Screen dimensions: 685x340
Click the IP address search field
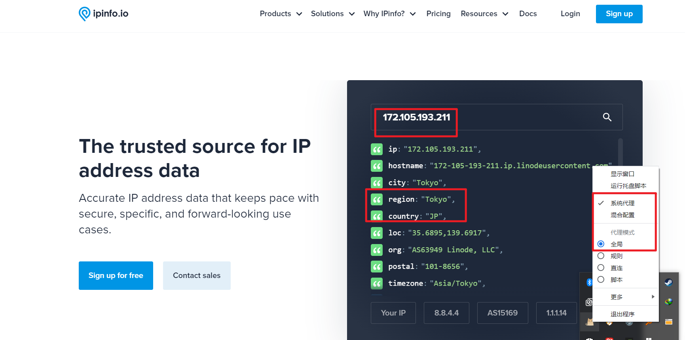click(497, 117)
